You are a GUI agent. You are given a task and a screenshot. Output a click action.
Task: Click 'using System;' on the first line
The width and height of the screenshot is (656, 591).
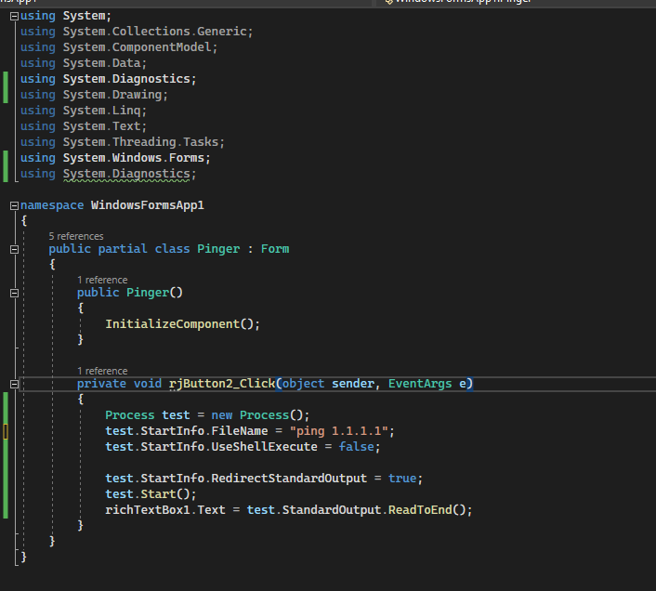(66, 16)
